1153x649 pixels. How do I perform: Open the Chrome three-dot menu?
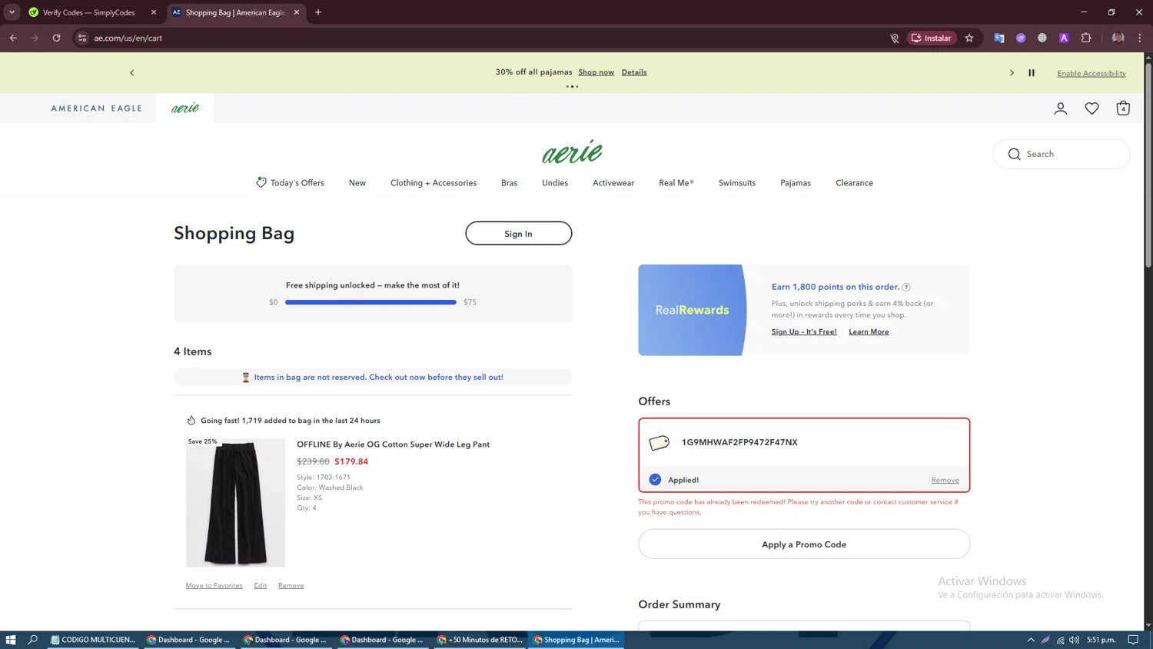tap(1140, 38)
